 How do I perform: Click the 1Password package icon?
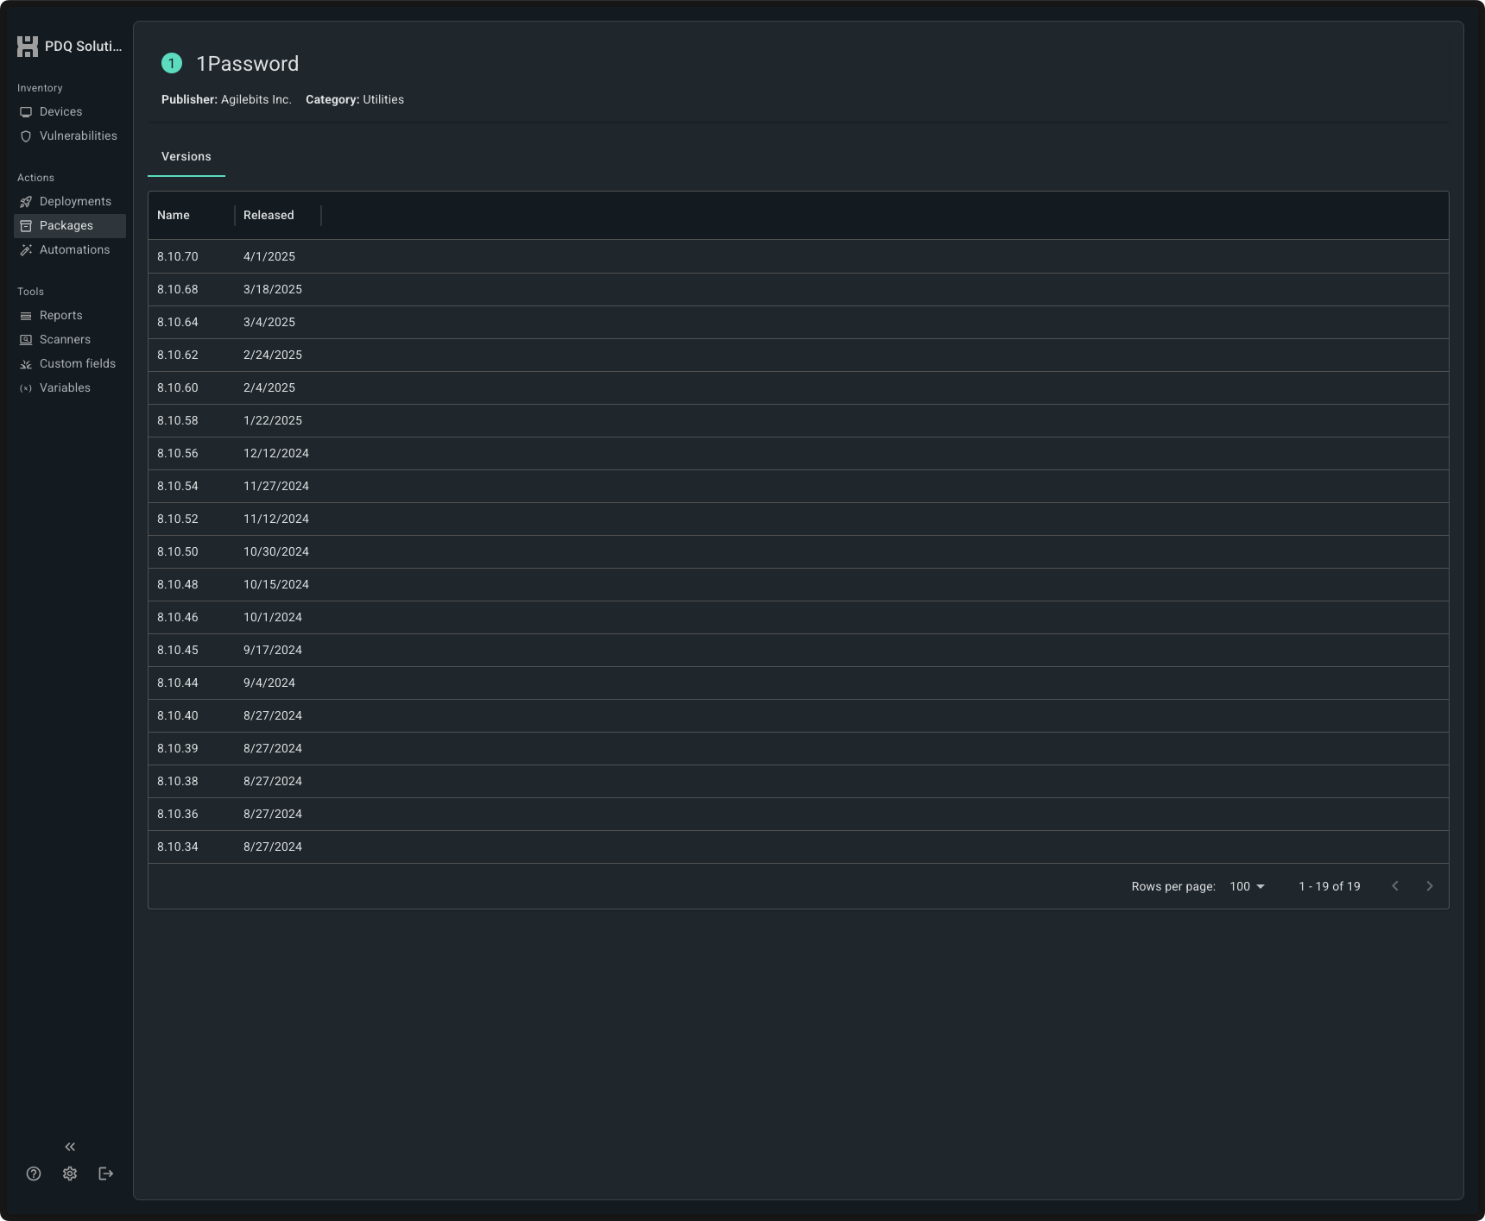[x=172, y=63]
